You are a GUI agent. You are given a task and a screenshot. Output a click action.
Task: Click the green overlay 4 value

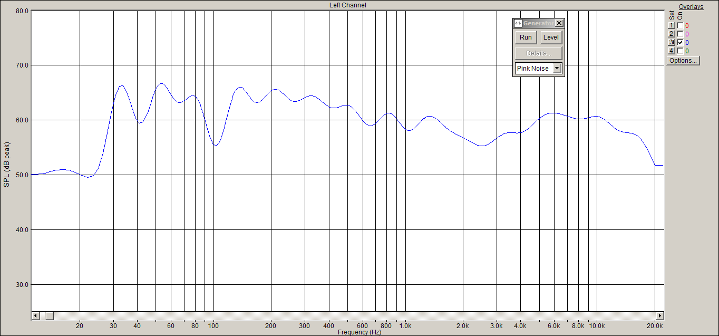687,51
